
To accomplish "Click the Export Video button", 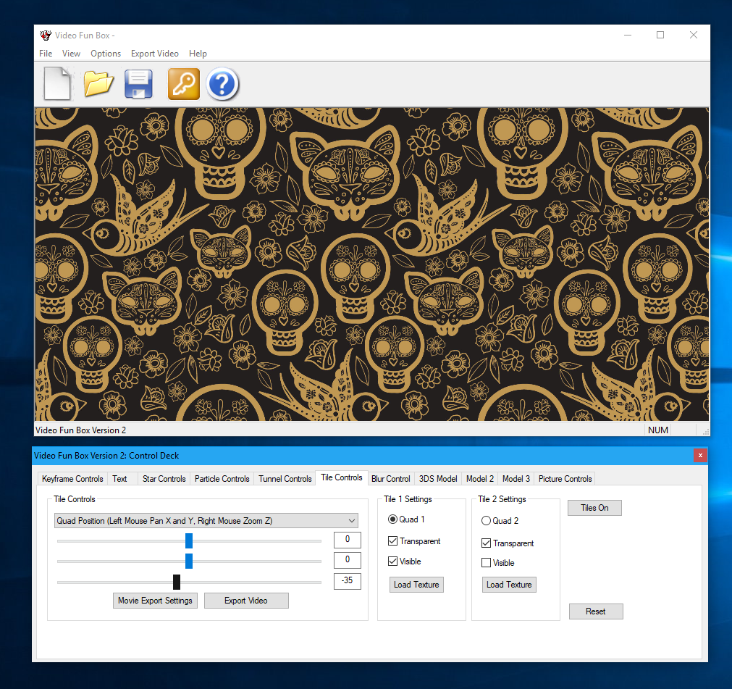I will click(246, 601).
